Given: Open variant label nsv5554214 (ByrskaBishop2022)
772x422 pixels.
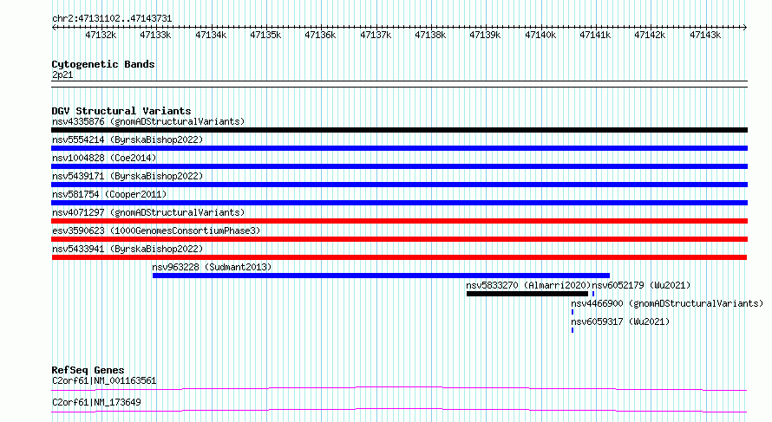Looking at the screenshot, I should pyautogui.click(x=128, y=140).
